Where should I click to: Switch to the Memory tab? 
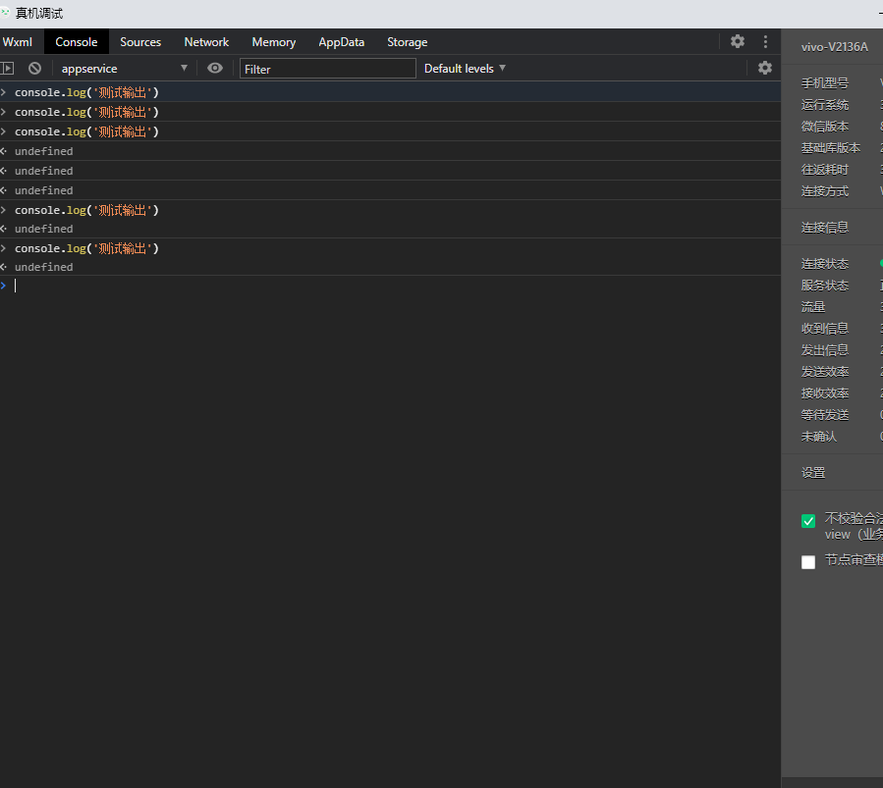tap(274, 42)
